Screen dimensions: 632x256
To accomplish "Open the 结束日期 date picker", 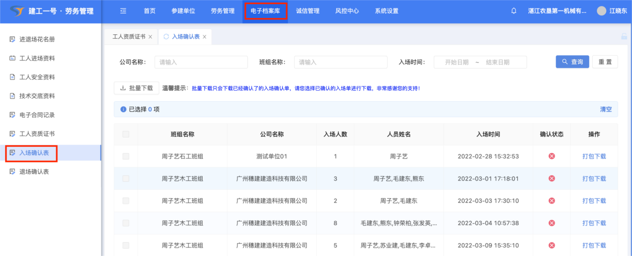I will pyautogui.click(x=497, y=62).
